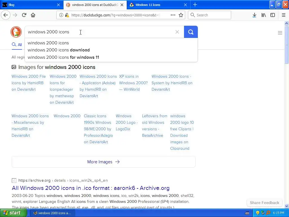This screenshot has width=289, height=217.
Task: Open the page actions three-dots menu
Action: point(173,15)
